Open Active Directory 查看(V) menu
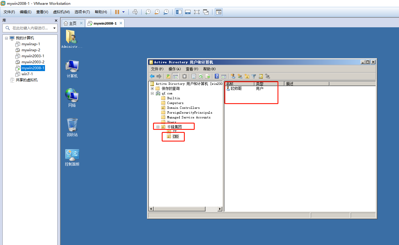 tap(192, 69)
